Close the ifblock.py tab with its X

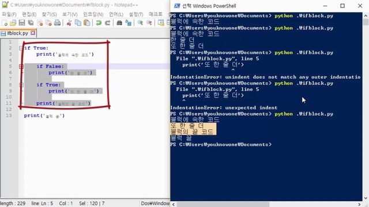[33, 33]
